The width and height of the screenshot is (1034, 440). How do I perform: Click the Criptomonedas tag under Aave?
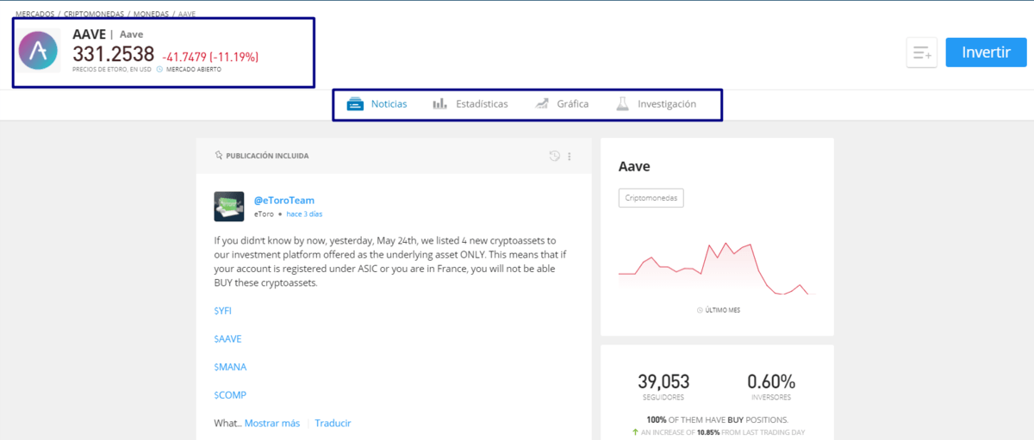click(651, 198)
